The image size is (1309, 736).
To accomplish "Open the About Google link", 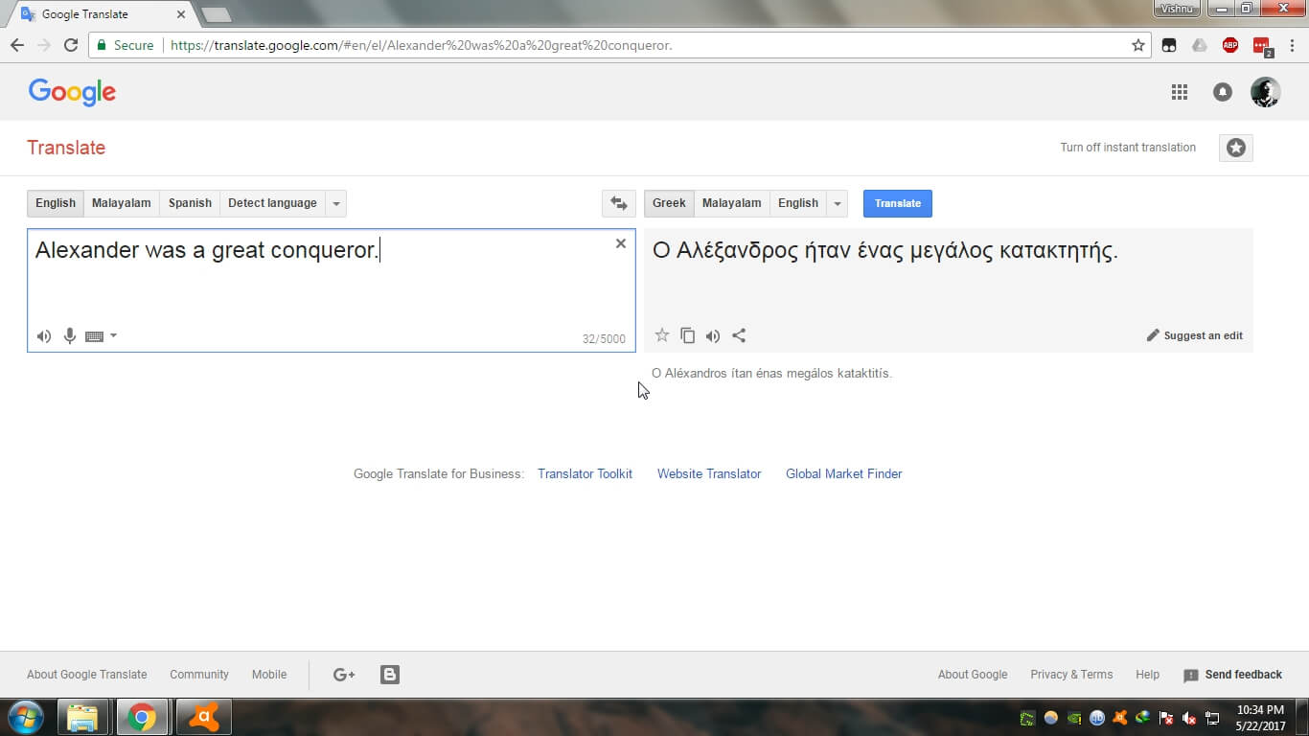I will pos(973,675).
